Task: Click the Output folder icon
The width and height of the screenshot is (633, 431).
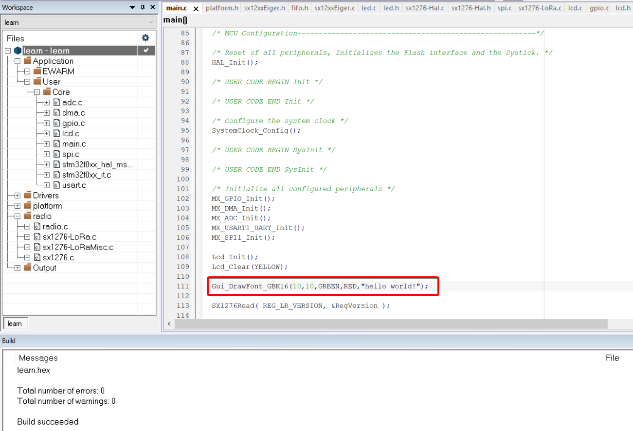Action: pos(27,268)
